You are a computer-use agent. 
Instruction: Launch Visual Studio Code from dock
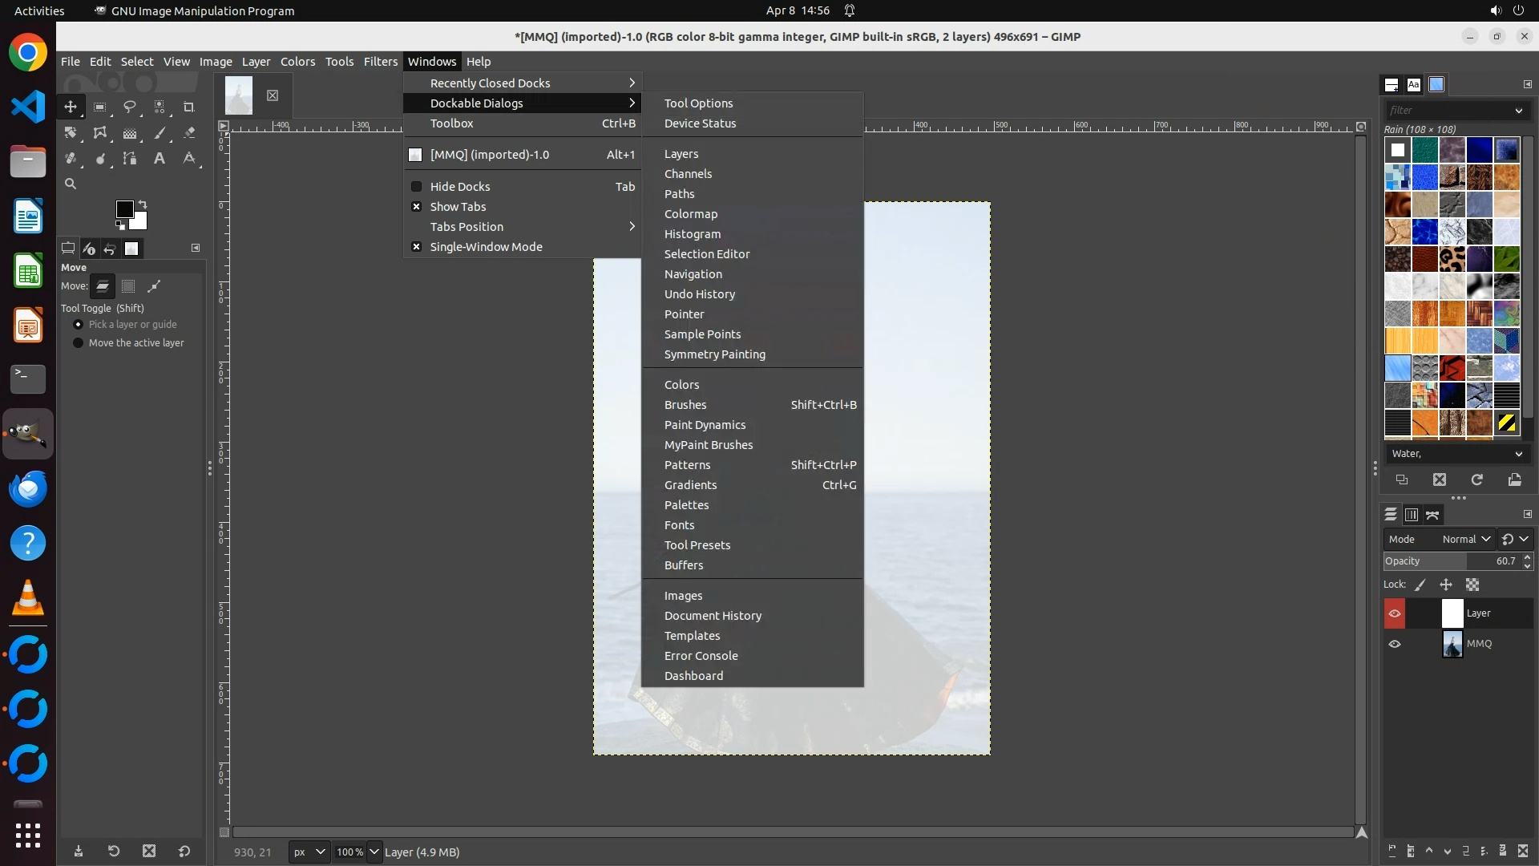28,107
